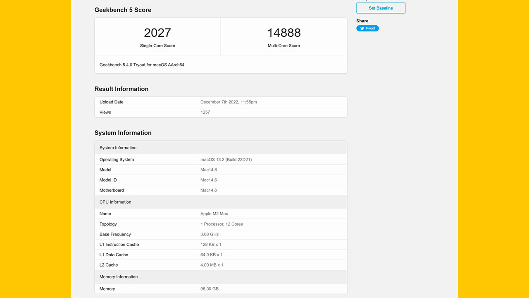
Task: Click the Single-Core Score label
Action: pyautogui.click(x=157, y=46)
